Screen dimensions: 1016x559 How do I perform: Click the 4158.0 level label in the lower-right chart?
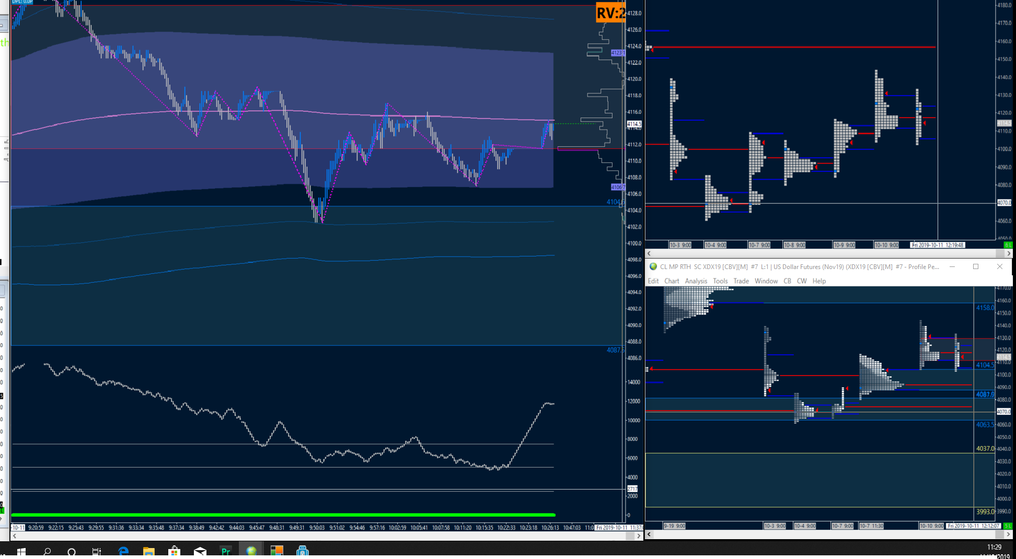click(985, 308)
